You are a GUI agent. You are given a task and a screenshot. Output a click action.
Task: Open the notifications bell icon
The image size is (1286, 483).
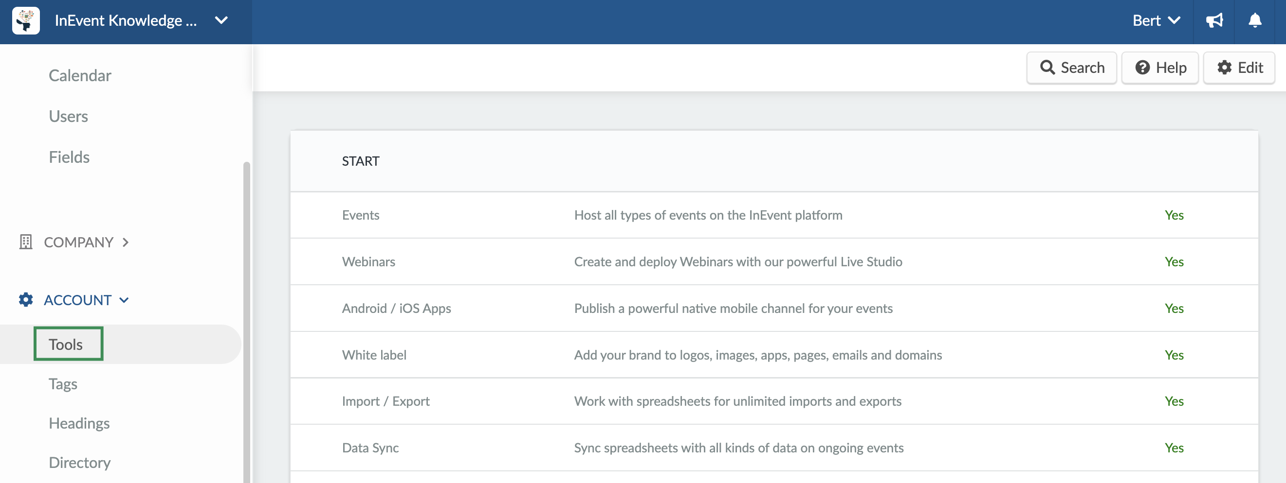(1254, 21)
